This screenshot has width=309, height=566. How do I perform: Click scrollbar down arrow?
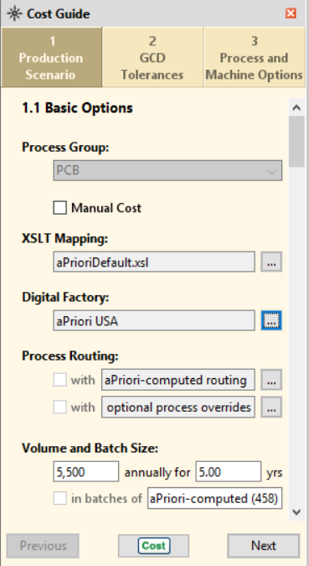coord(296,511)
